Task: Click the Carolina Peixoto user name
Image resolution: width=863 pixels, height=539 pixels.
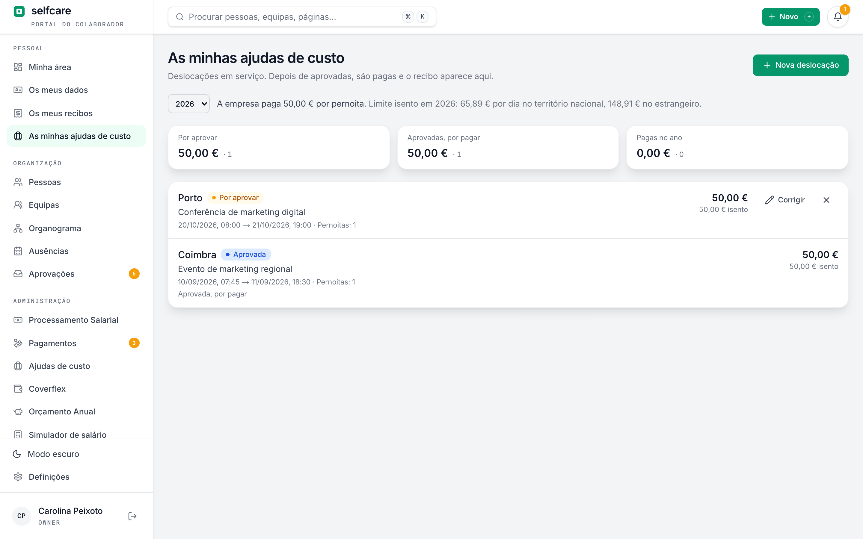Action: (70, 511)
